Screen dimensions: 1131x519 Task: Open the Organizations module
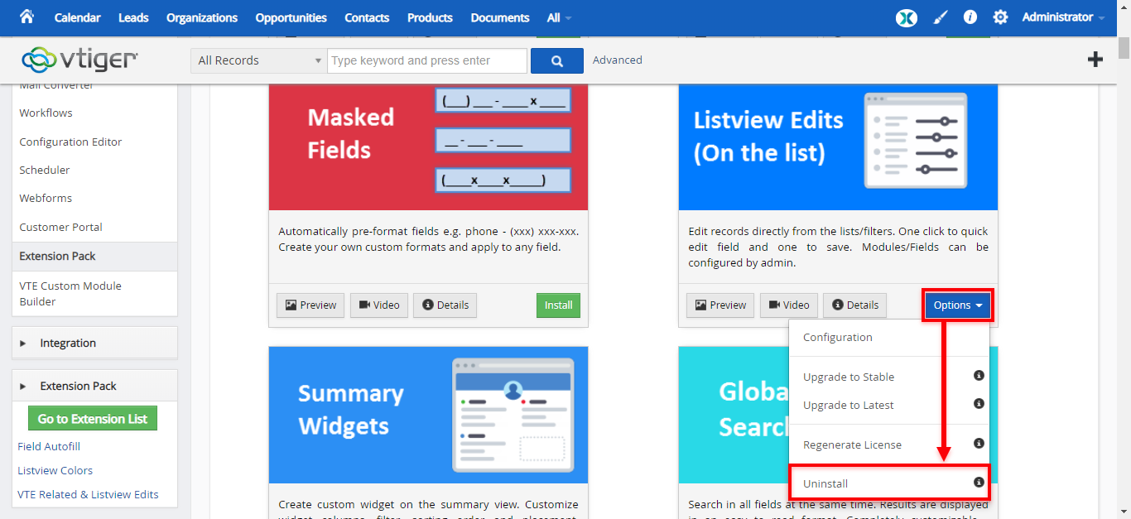(x=202, y=17)
